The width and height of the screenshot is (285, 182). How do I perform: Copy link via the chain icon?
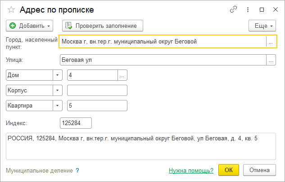click(x=233, y=9)
